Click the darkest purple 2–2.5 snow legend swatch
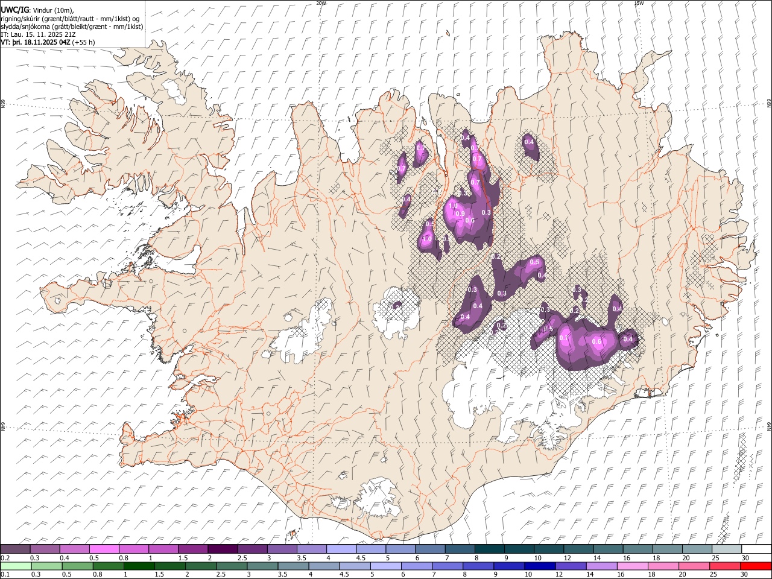 pos(223,549)
